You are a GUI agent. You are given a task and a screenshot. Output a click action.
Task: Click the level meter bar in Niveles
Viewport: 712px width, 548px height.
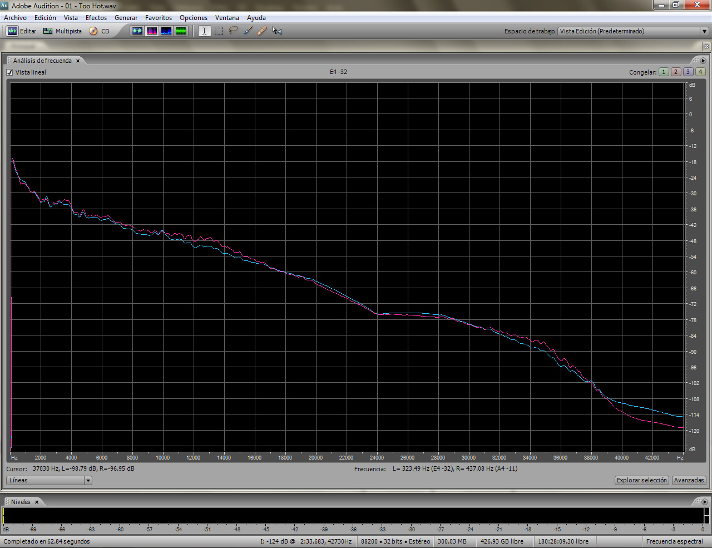point(353,516)
